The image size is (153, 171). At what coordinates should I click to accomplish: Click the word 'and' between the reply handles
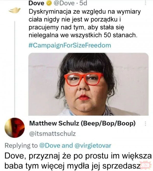click(67, 146)
